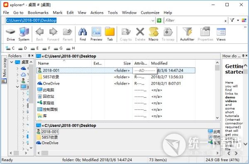
Task: Activate the Autofilter funnel icon
Action: click(187, 34)
